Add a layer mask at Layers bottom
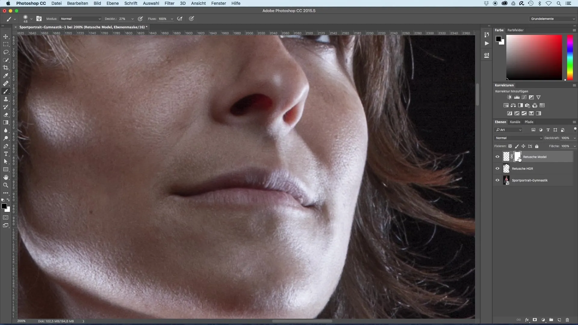The image size is (578, 325). (x=535, y=320)
